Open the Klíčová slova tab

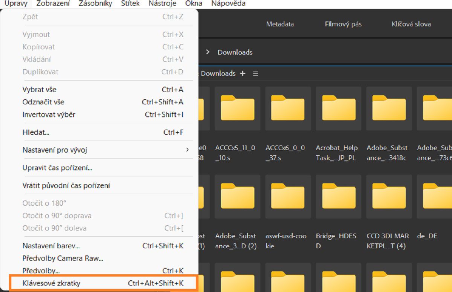(x=411, y=24)
